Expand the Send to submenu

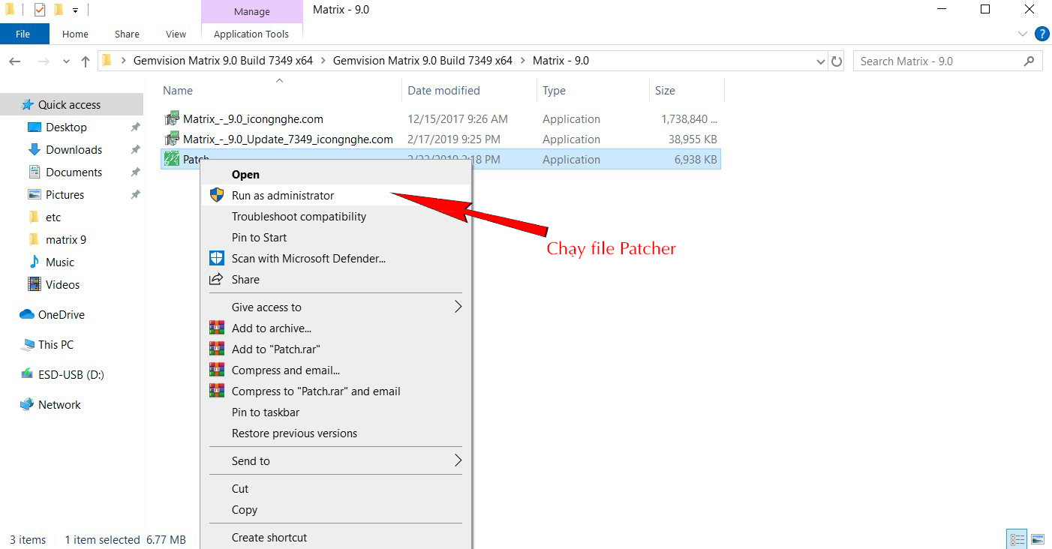[x=458, y=460]
